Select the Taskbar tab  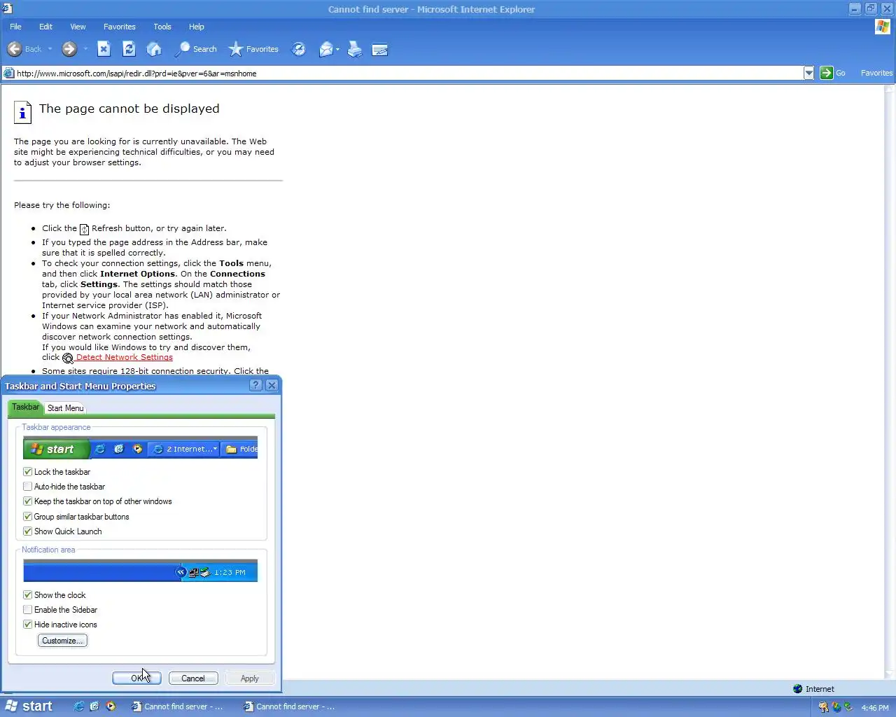click(25, 407)
